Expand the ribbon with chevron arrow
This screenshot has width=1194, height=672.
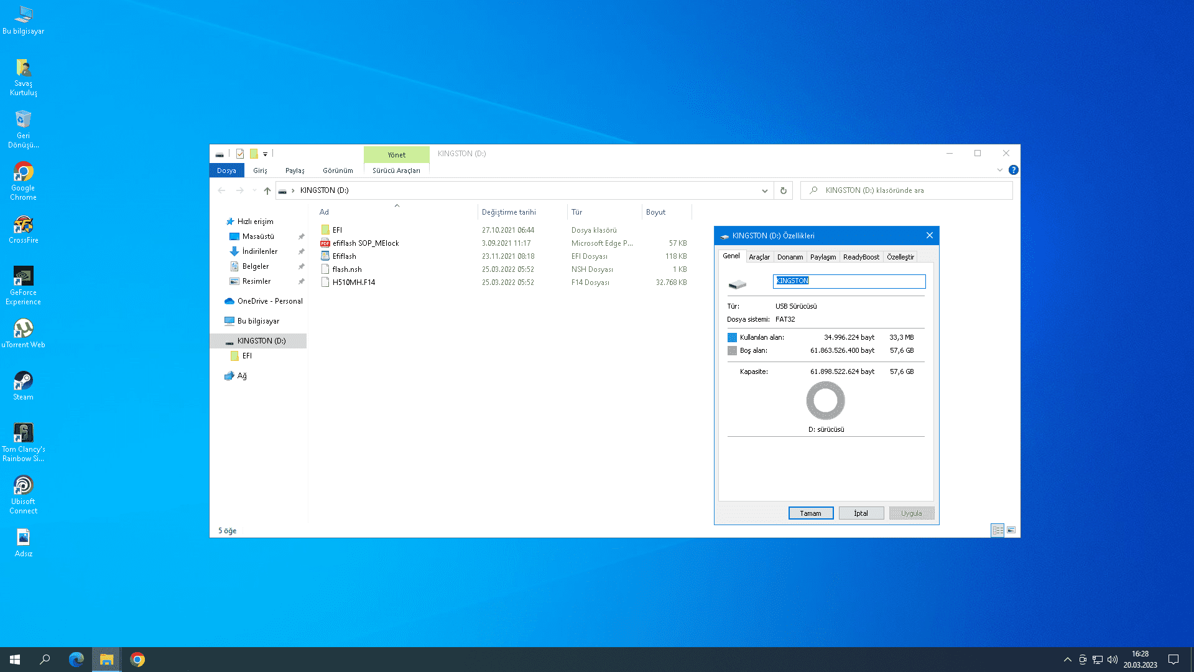pyautogui.click(x=999, y=170)
